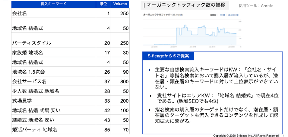This screenshot has height=137, width=288.
Task: Select the 式場見学 keyword cell
Action: point(53,100)
